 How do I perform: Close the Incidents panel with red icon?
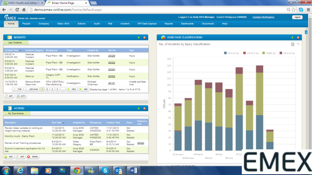pos(144,37)
